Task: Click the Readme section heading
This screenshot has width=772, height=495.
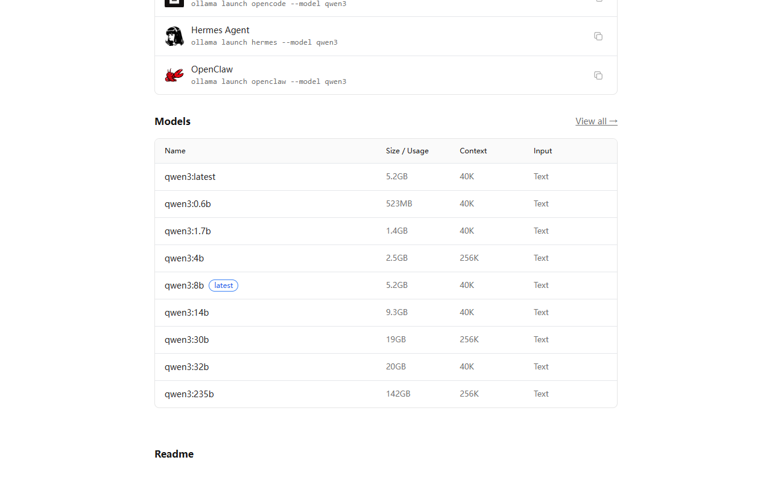Action: [174, 454]
